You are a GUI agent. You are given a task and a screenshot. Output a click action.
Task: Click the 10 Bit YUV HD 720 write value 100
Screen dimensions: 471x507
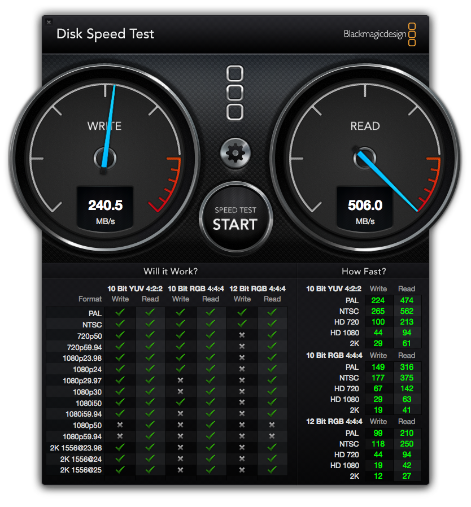pyautogui.click(x=378, y=322)
